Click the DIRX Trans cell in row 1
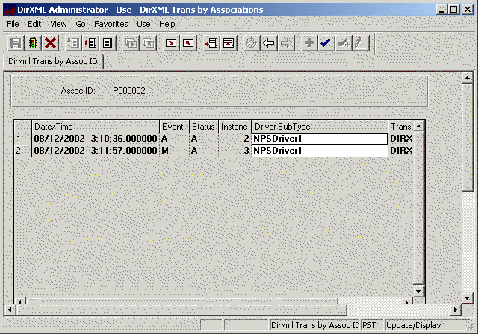This screenshot has width=478, height=334. 401,139
